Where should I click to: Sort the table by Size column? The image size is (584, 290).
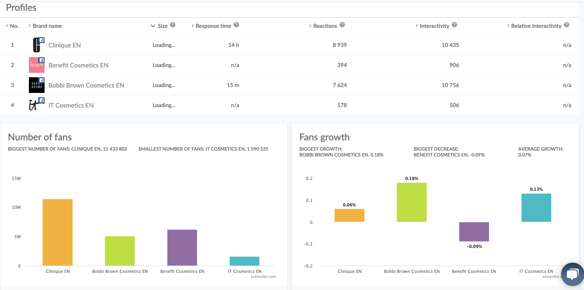162,26
